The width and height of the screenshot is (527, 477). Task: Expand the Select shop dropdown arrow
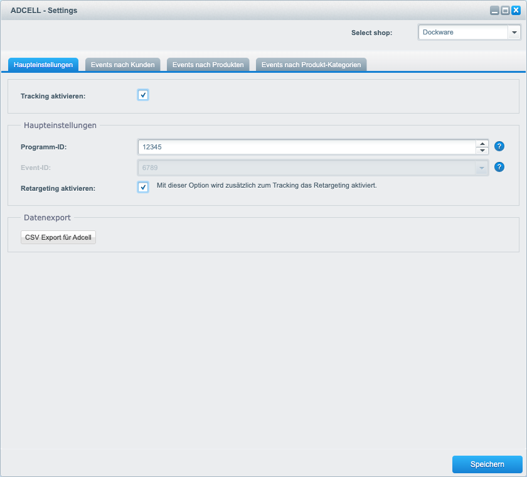click(x=514, y=33)
